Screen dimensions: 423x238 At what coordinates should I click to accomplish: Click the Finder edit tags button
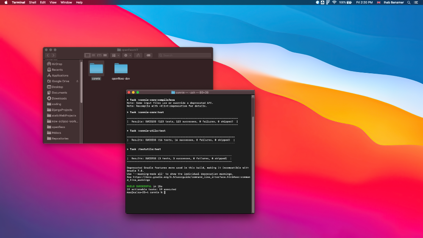pyautogui.click(x=148, y=55)
